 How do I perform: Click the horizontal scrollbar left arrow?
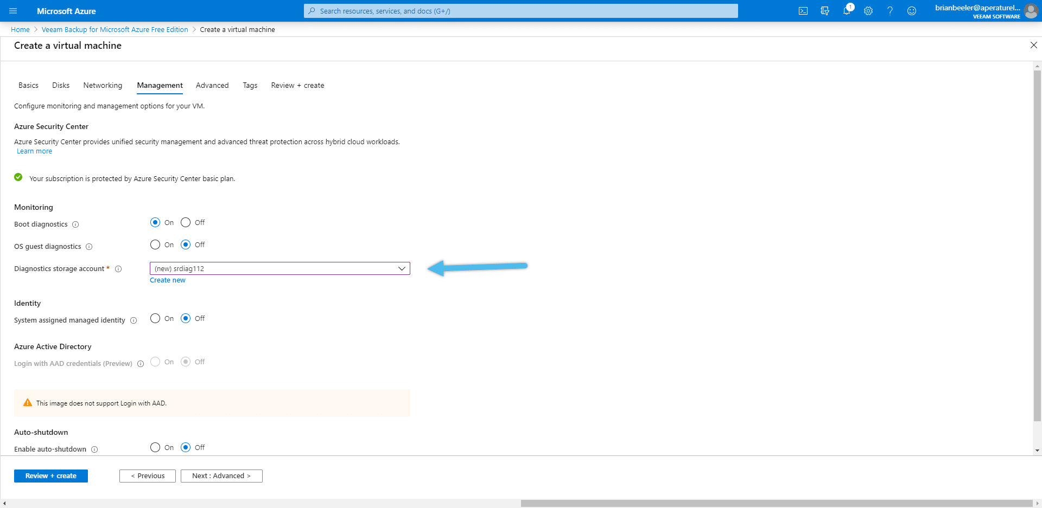(x=4, y=503)
